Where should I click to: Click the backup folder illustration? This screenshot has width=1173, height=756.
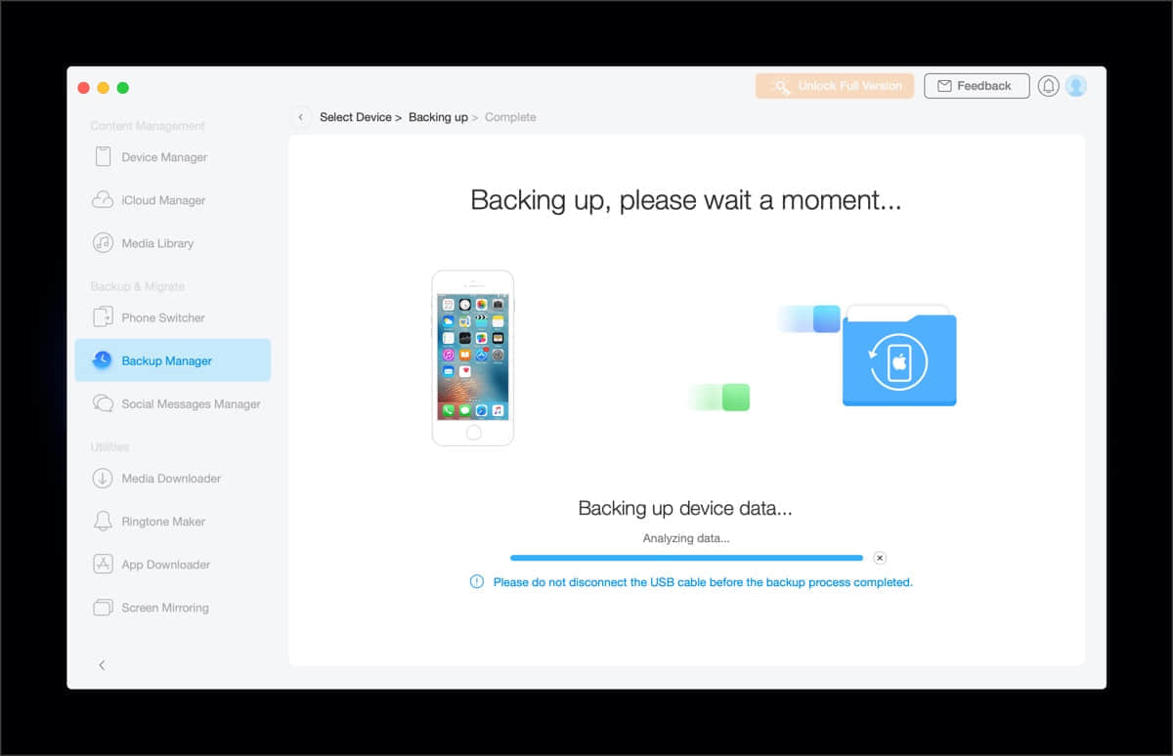coord(899,356)
